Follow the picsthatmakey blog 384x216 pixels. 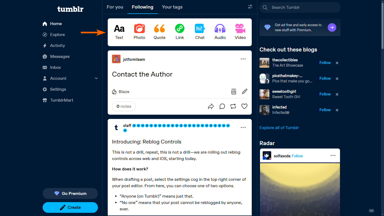click(x=325, y=78)
